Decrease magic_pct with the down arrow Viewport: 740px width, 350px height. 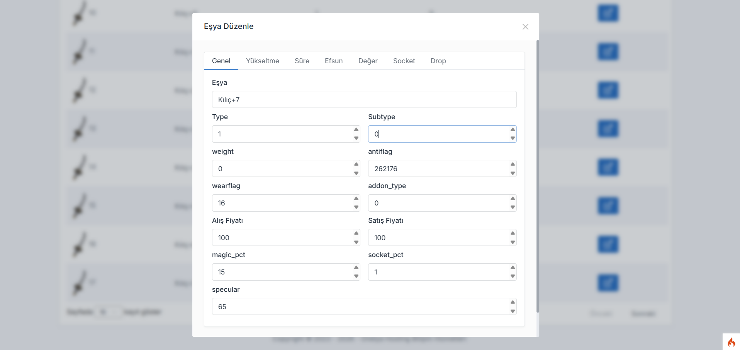(x=356, y=276)
